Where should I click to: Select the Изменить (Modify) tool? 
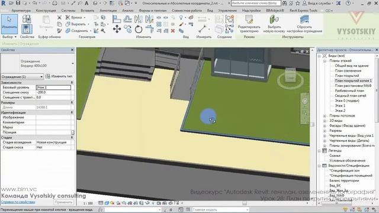9,24
